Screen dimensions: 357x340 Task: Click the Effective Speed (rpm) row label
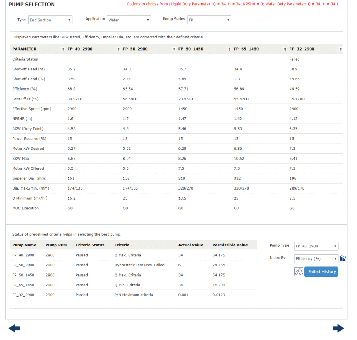(x=32, y=109)
